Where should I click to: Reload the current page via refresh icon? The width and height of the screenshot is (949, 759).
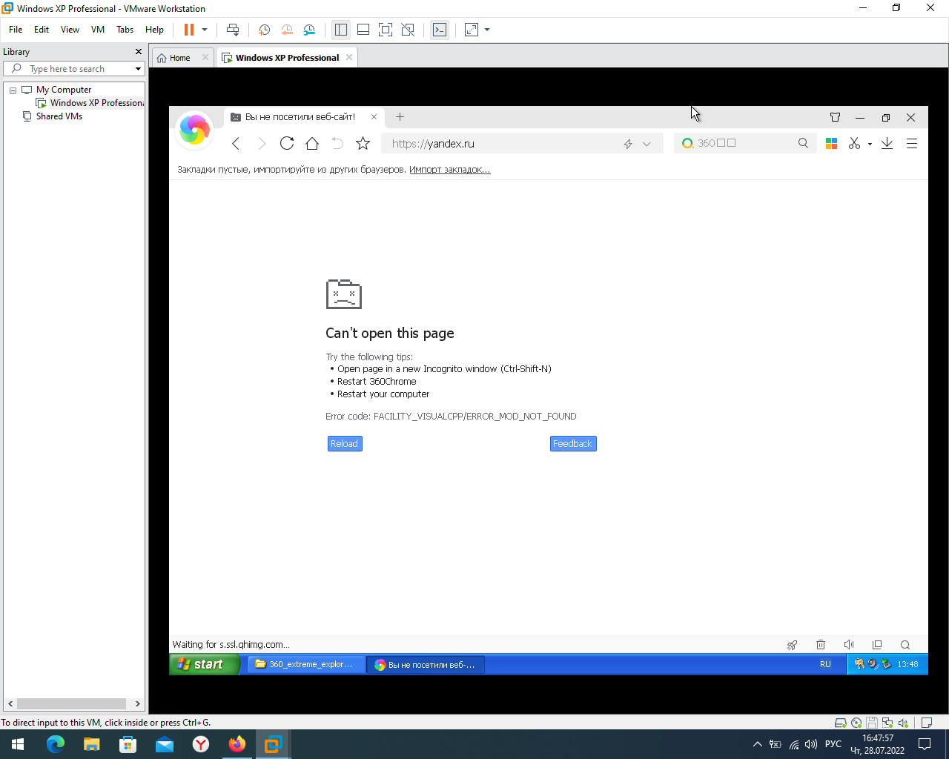point(287,143)
